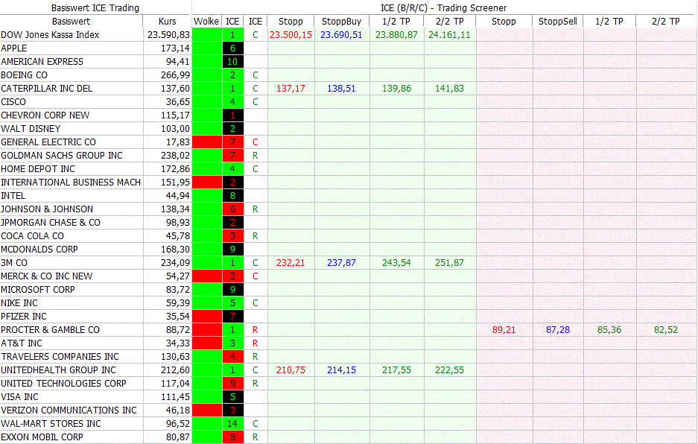Click COCA COLA CO entry
The width and height of the screenshot is (698, 444).
(x=32, y=235)
